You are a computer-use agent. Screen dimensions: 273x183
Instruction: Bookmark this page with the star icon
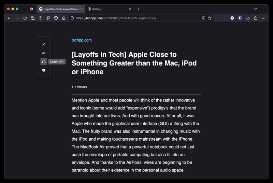(210, 18)
